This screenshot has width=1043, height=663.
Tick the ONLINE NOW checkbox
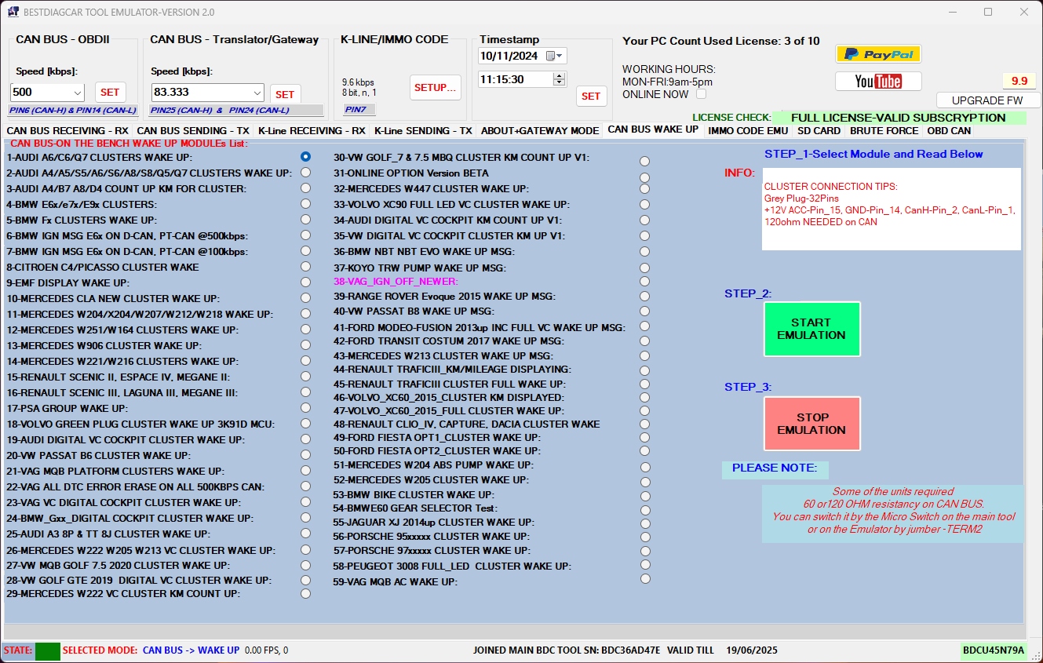pos(701,94)
